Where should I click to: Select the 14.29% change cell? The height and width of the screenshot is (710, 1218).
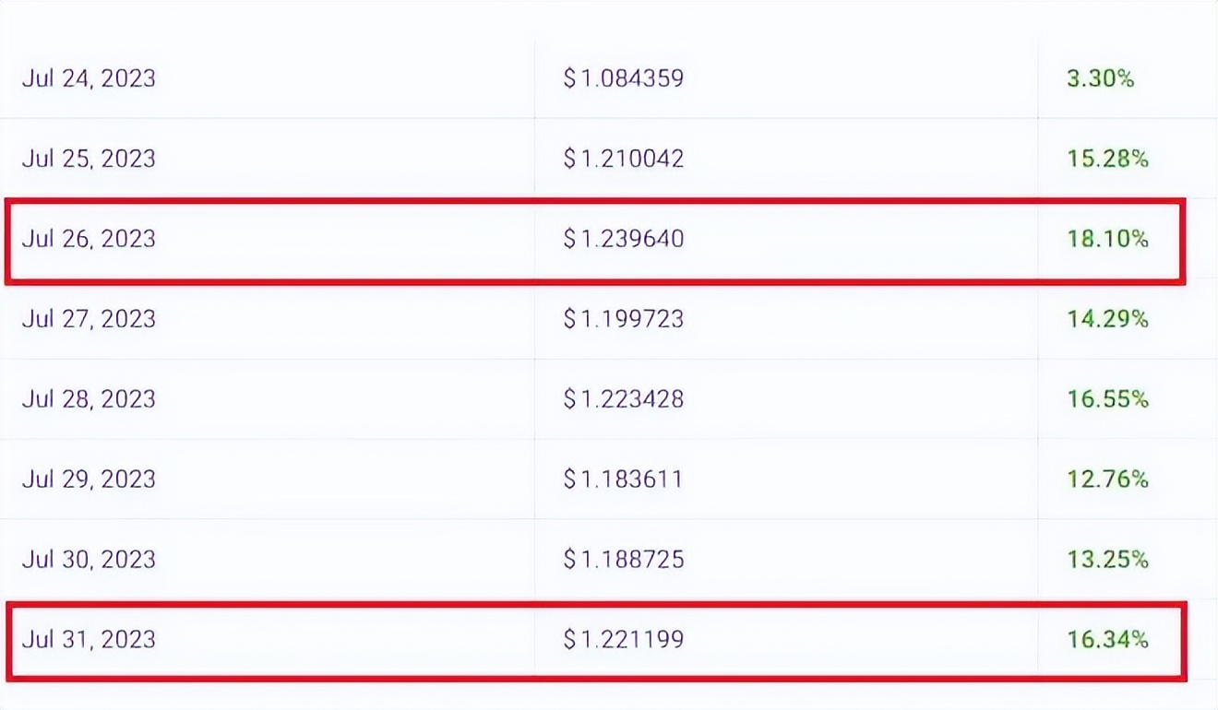(1107, 319)
